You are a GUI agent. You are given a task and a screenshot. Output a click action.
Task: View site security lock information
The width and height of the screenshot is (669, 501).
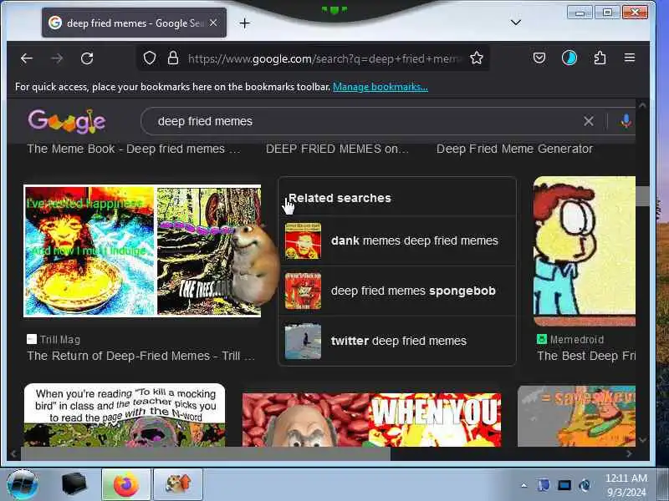tap(173, 58)
